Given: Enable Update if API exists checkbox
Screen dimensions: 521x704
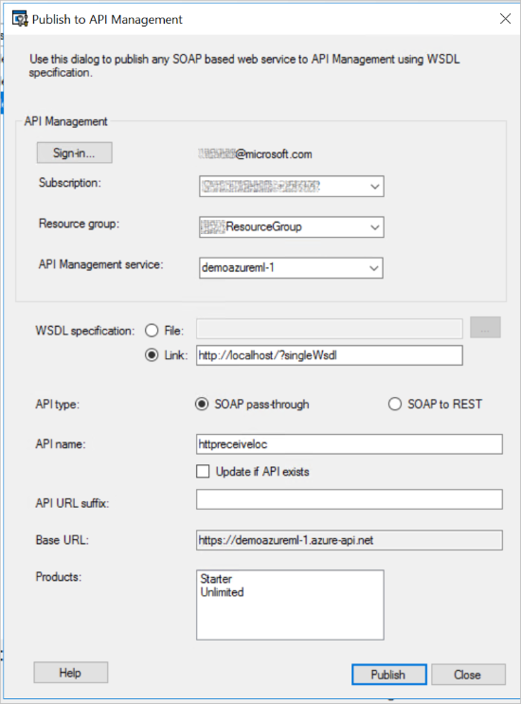Looking at the screenshot, I should (x=203, y=472).
